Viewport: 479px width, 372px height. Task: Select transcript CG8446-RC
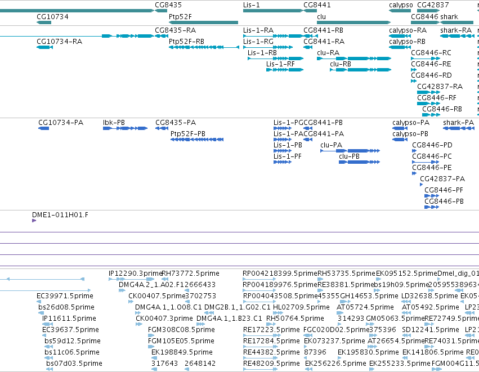(x=431, y=53)
